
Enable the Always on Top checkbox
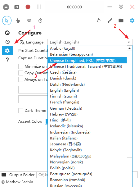21,80
